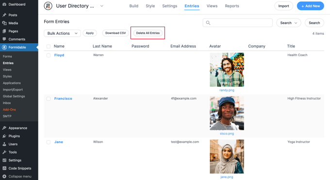
Task: Click the Posts pin icon
Action: coord(4,15)
